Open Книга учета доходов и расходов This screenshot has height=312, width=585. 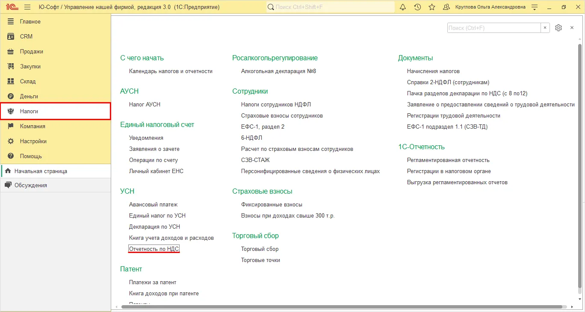[171, 238]
